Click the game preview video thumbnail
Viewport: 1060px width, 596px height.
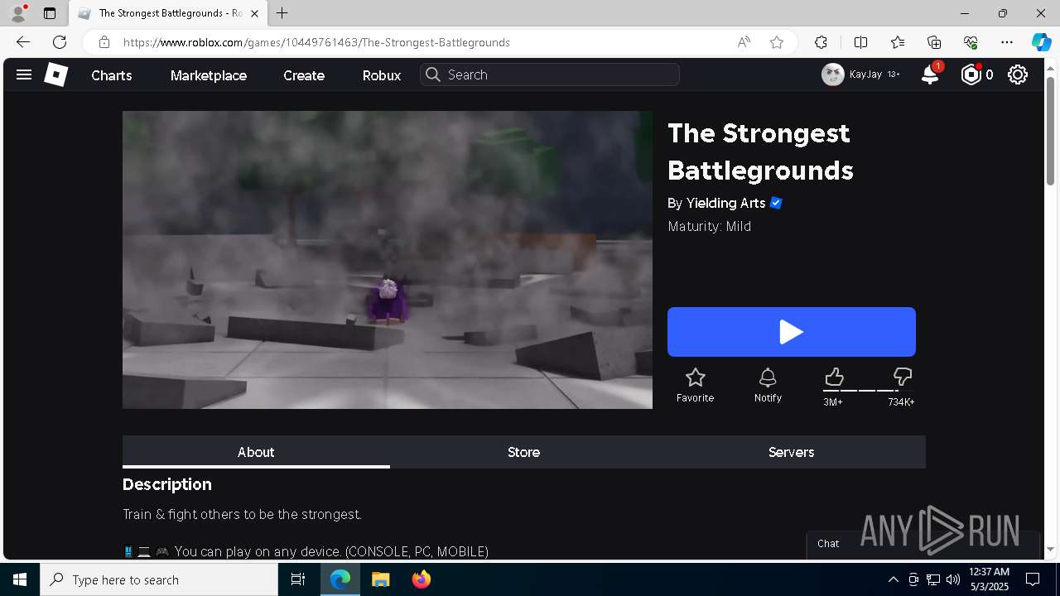pyautogui.click(x=388, y=260)
